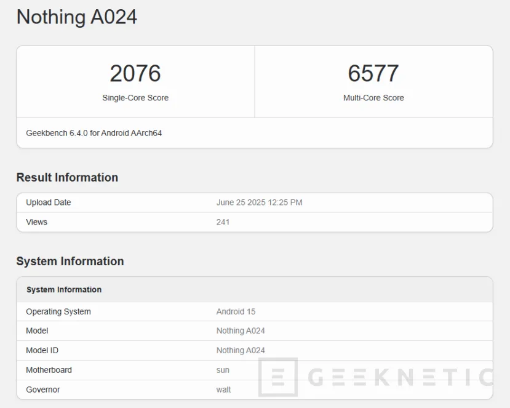Viewport: 510px width, 408px height.
Task: Click the Operating System row label
Action: 58,311
